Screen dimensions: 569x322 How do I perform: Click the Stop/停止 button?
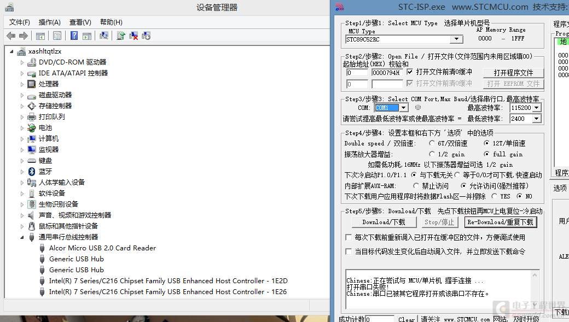[439, 222]
